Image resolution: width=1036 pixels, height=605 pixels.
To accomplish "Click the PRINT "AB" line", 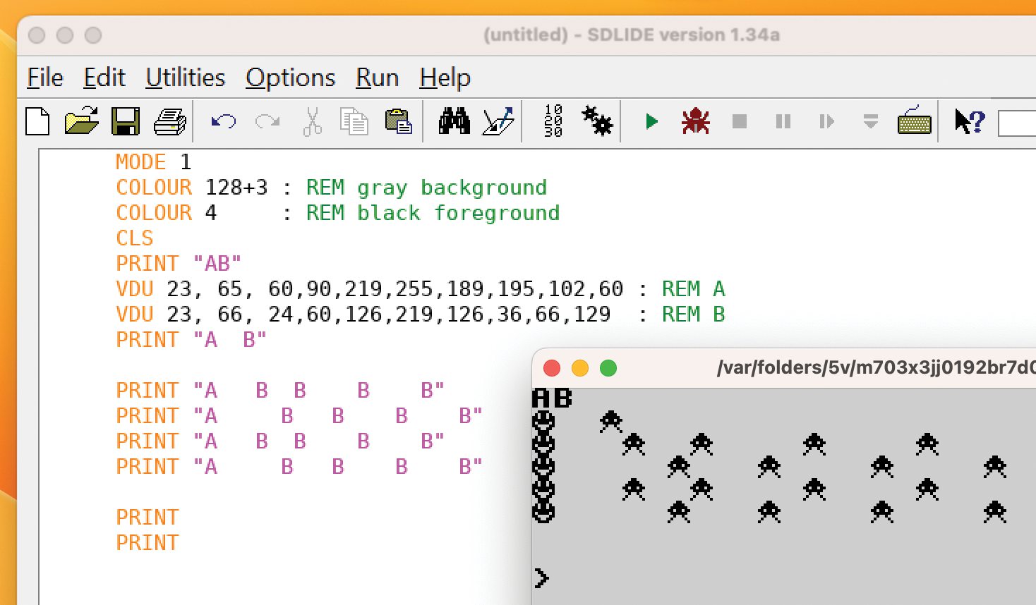I will [x=179, y=264].
